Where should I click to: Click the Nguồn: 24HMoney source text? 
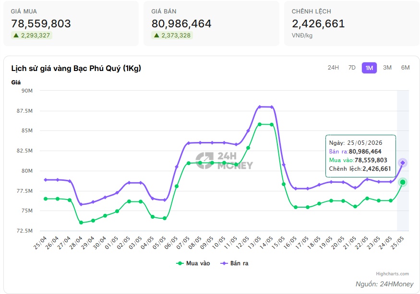(384, 284)
